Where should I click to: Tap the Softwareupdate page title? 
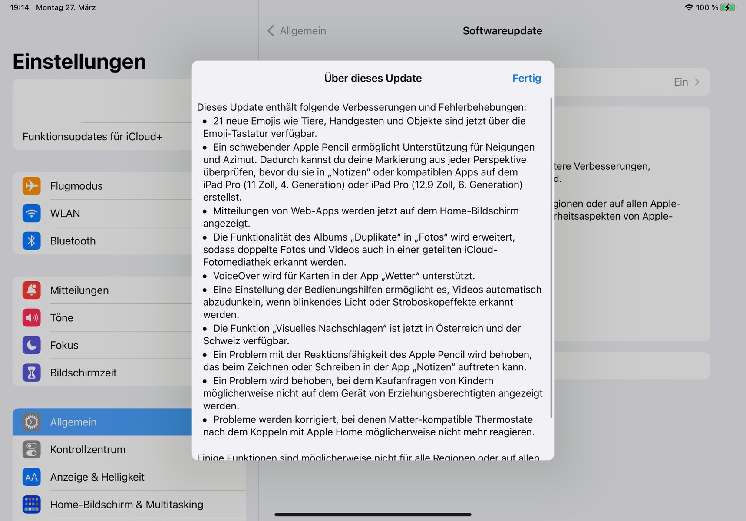(x=502, y=31)
